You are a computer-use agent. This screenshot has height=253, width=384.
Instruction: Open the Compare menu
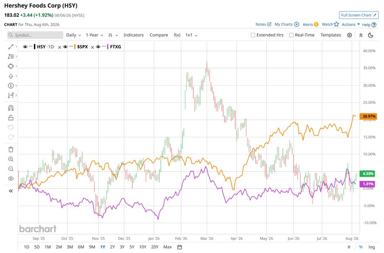click(x=159, y=35)
